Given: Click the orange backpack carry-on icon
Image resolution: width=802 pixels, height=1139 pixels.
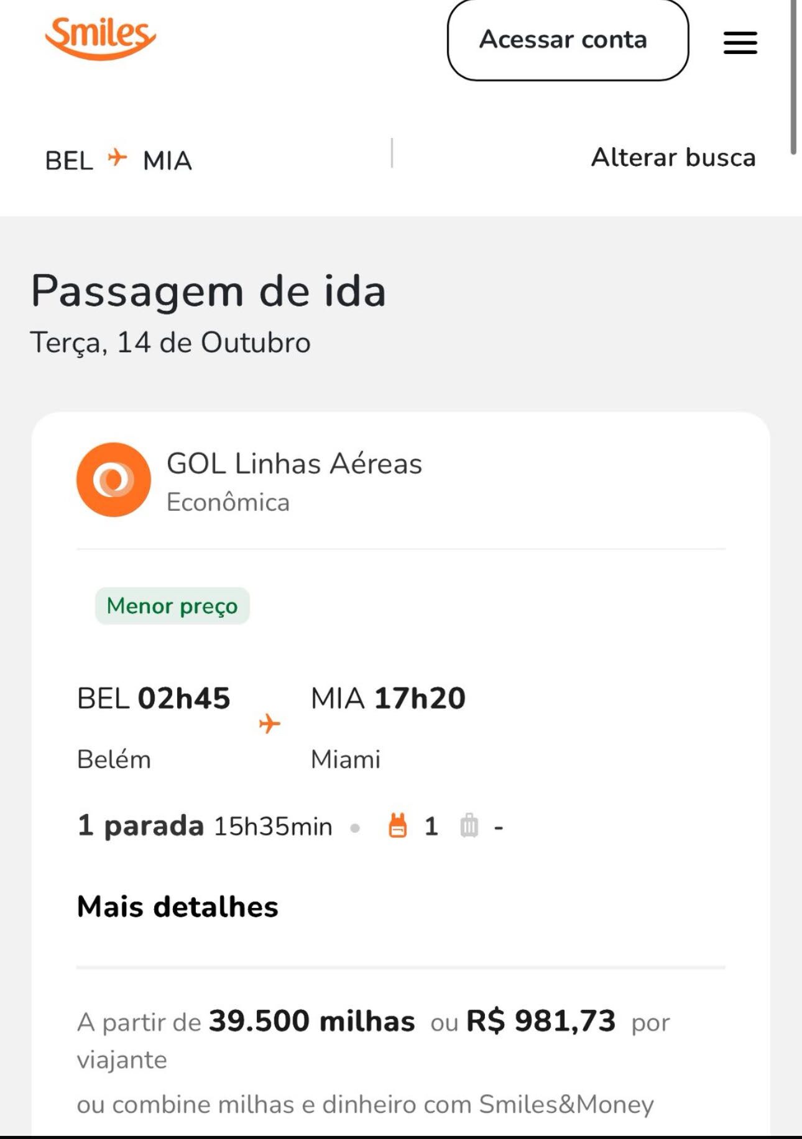Looking at the screenshot, I should coord(398,826).
